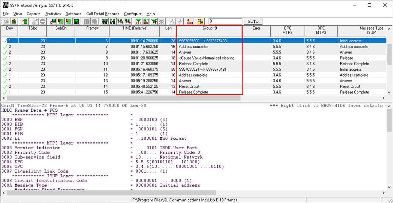Click the floppy disk save icon
This screenshot has height=203, width=393.
click(76, 22)
